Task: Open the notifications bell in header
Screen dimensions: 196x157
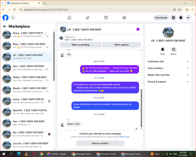Action: (181, 18)
